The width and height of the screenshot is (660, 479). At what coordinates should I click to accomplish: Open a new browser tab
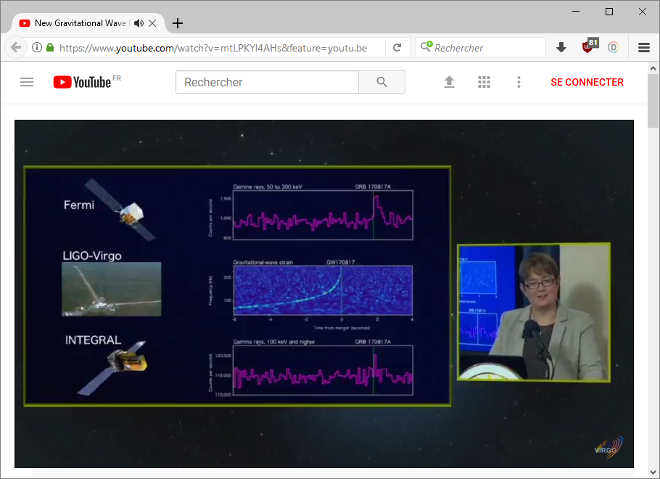point(178,23)
